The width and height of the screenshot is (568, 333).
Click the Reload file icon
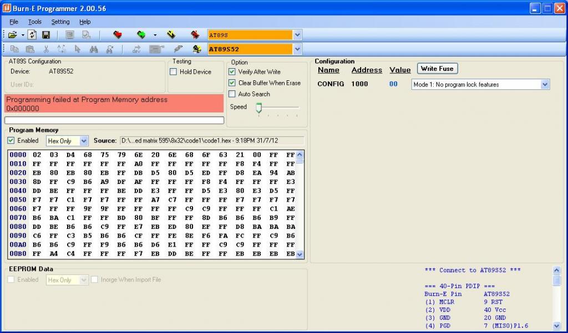pyautogui.click(x=33, y=35)
